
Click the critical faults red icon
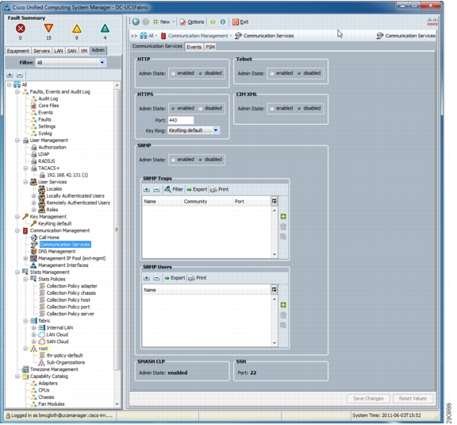coord(20,29)
